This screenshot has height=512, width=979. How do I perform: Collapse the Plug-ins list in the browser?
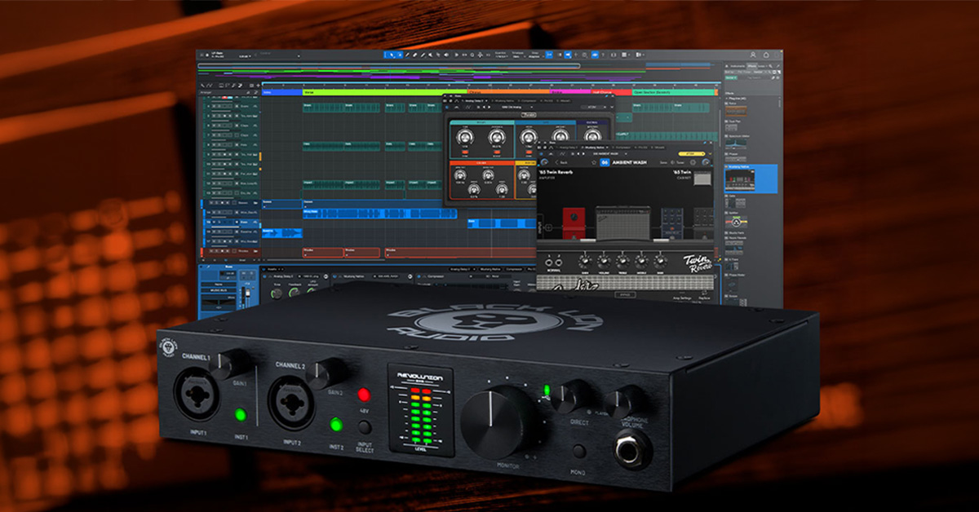point(727,99)
